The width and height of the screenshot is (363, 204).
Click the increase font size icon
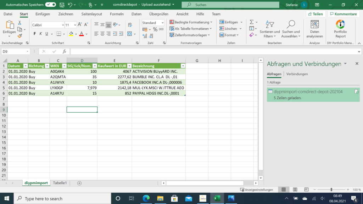(80, 24)
